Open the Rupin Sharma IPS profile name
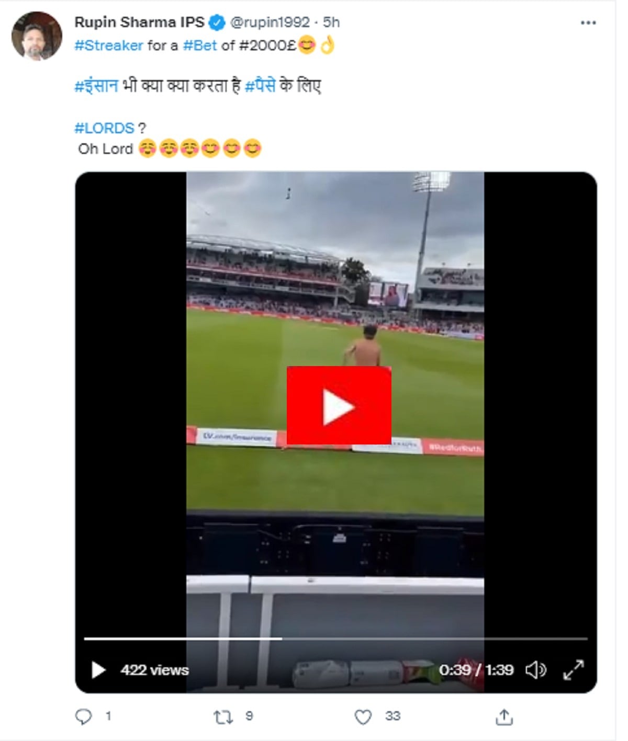Image resolution: width=628 pixels, height=741 pixels. [139, 22]
